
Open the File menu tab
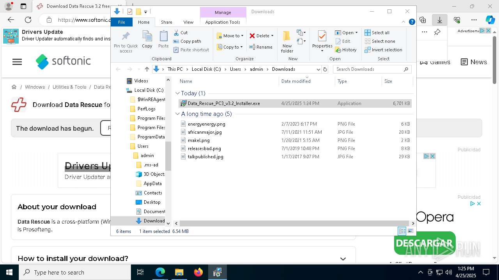click(x=122, y=22)
